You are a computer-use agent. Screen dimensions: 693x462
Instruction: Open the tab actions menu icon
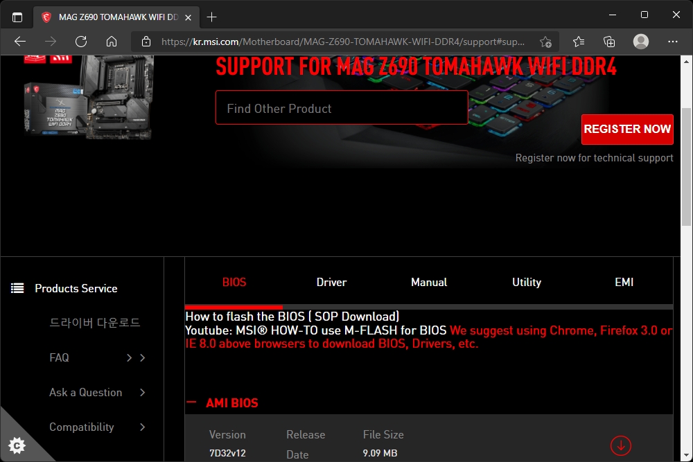point(17,17)
